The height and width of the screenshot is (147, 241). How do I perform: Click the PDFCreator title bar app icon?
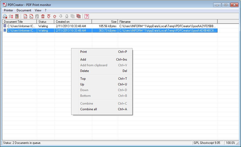pyautogui.click(x=5, y=5)
